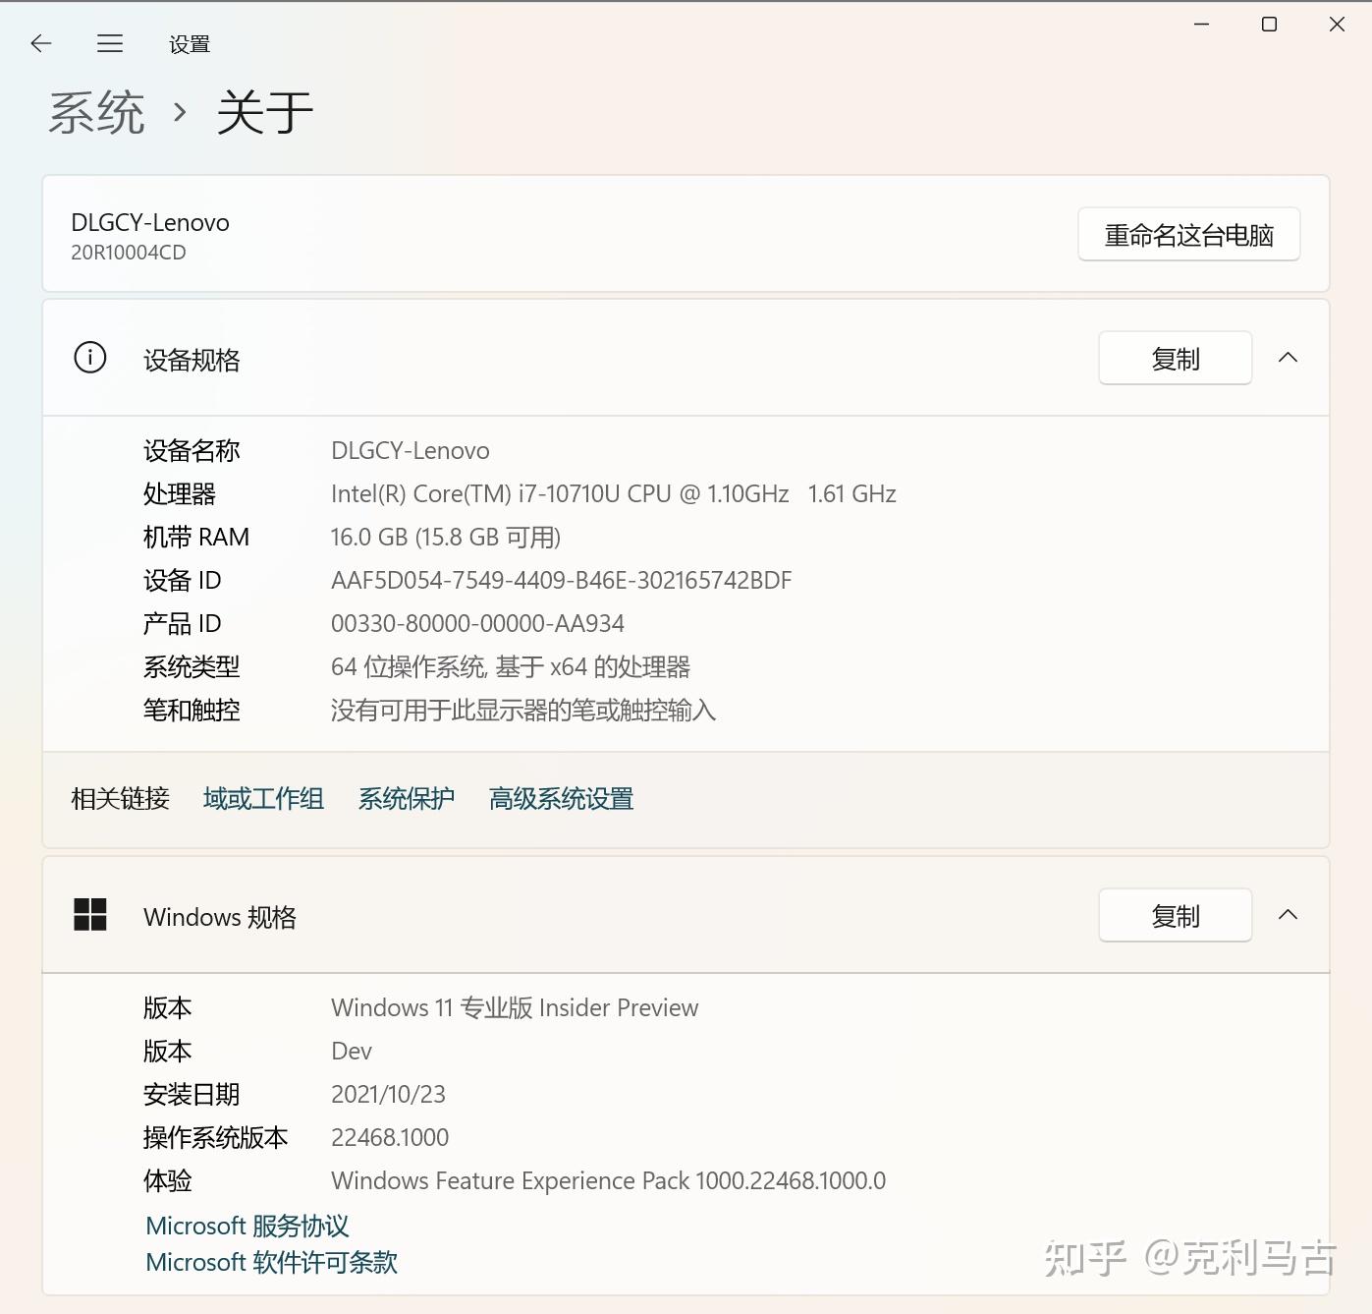Viewport: 1372px width, 1314px height.
Task: Select the pen and touch value 没有可用于此显示器的笔或触控输入
Action: pos(523,711)
